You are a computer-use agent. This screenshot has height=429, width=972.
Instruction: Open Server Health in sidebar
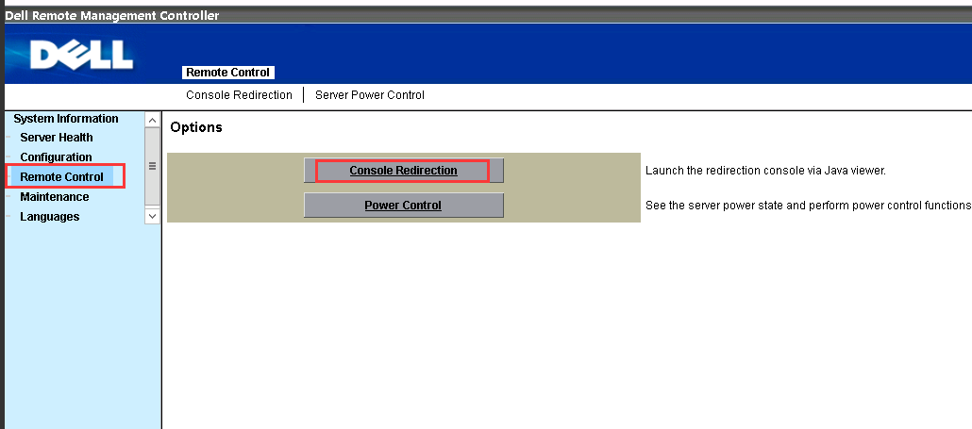point(57,138)
